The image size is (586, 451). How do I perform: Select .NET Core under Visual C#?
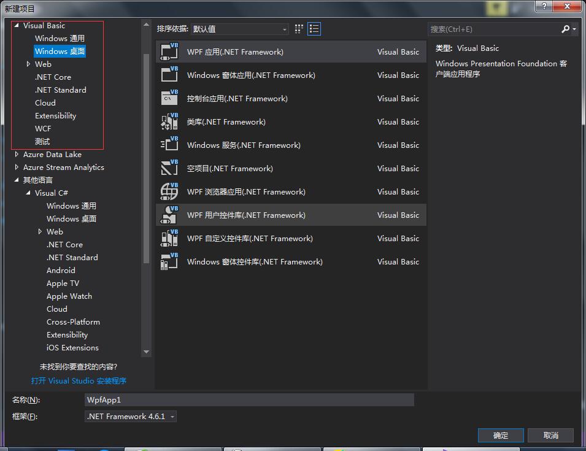tap(64, 244)
